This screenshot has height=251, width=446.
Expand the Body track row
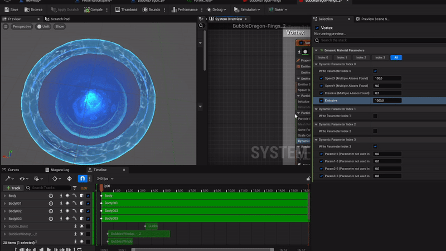tap(5, 196)
